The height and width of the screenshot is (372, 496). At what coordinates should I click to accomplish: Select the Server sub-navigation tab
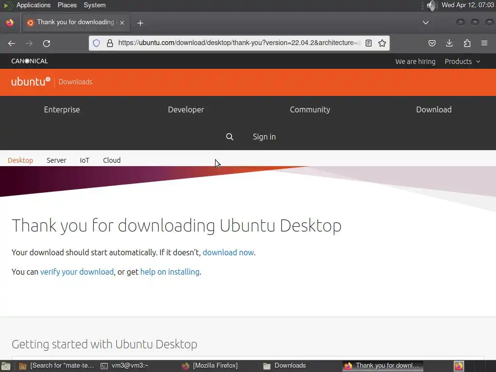point(56,160)
